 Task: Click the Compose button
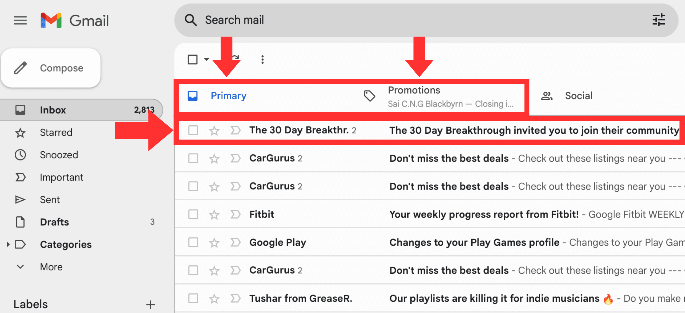[51, 68]
